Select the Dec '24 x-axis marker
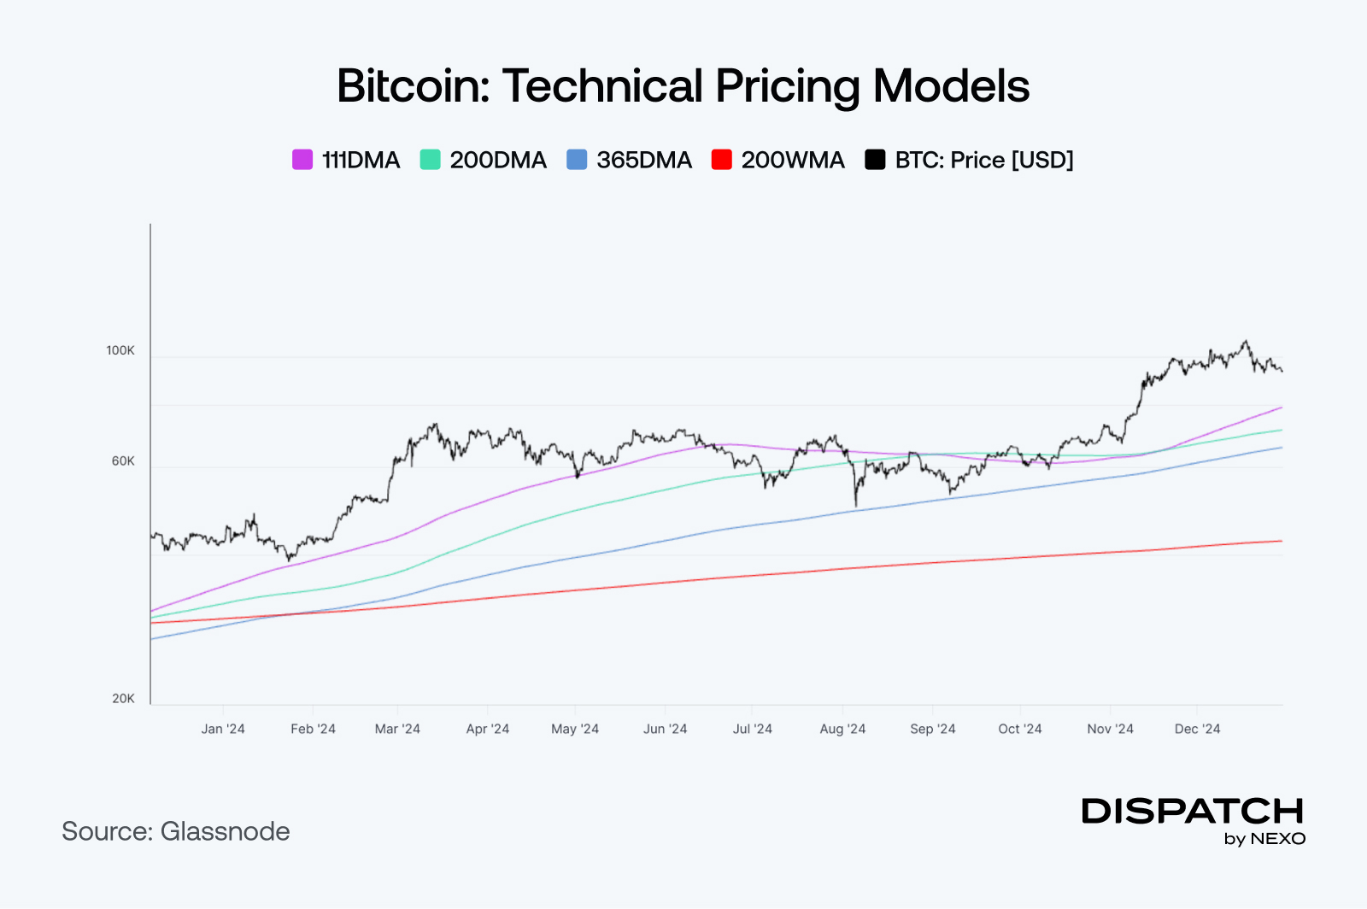Image resolution: width=1367 pixels, height=909 pixels. pyautogui.click(x=1197, y=729)
